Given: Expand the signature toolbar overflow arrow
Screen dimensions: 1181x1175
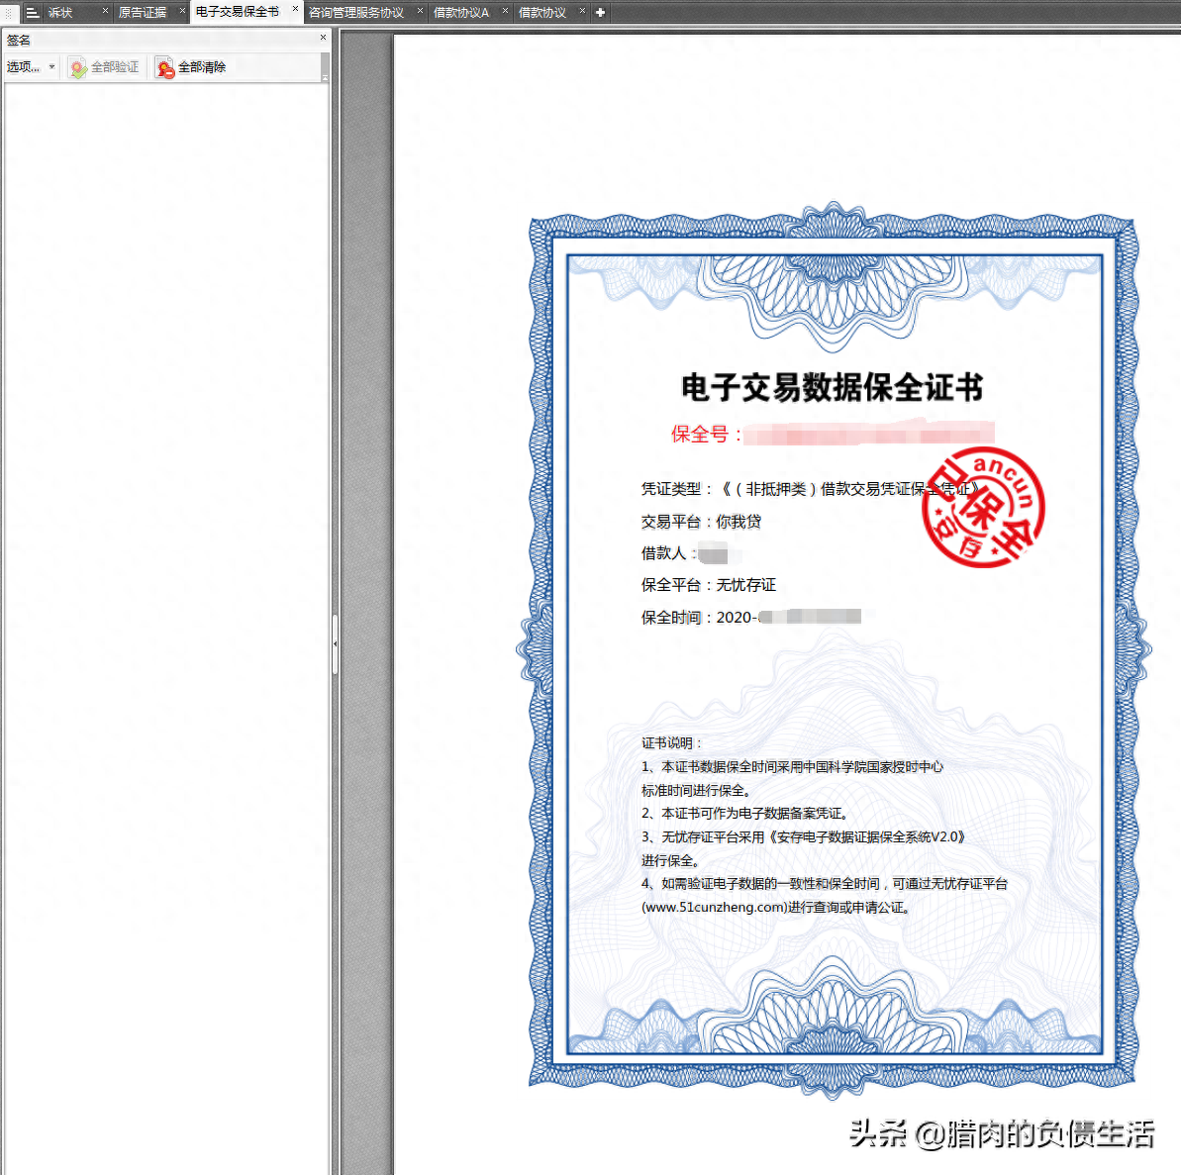Looking at the screenshot, I should coord(325,76).
